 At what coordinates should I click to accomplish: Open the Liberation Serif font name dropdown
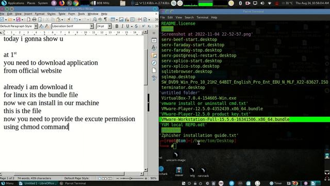click(x=92, y=26)
